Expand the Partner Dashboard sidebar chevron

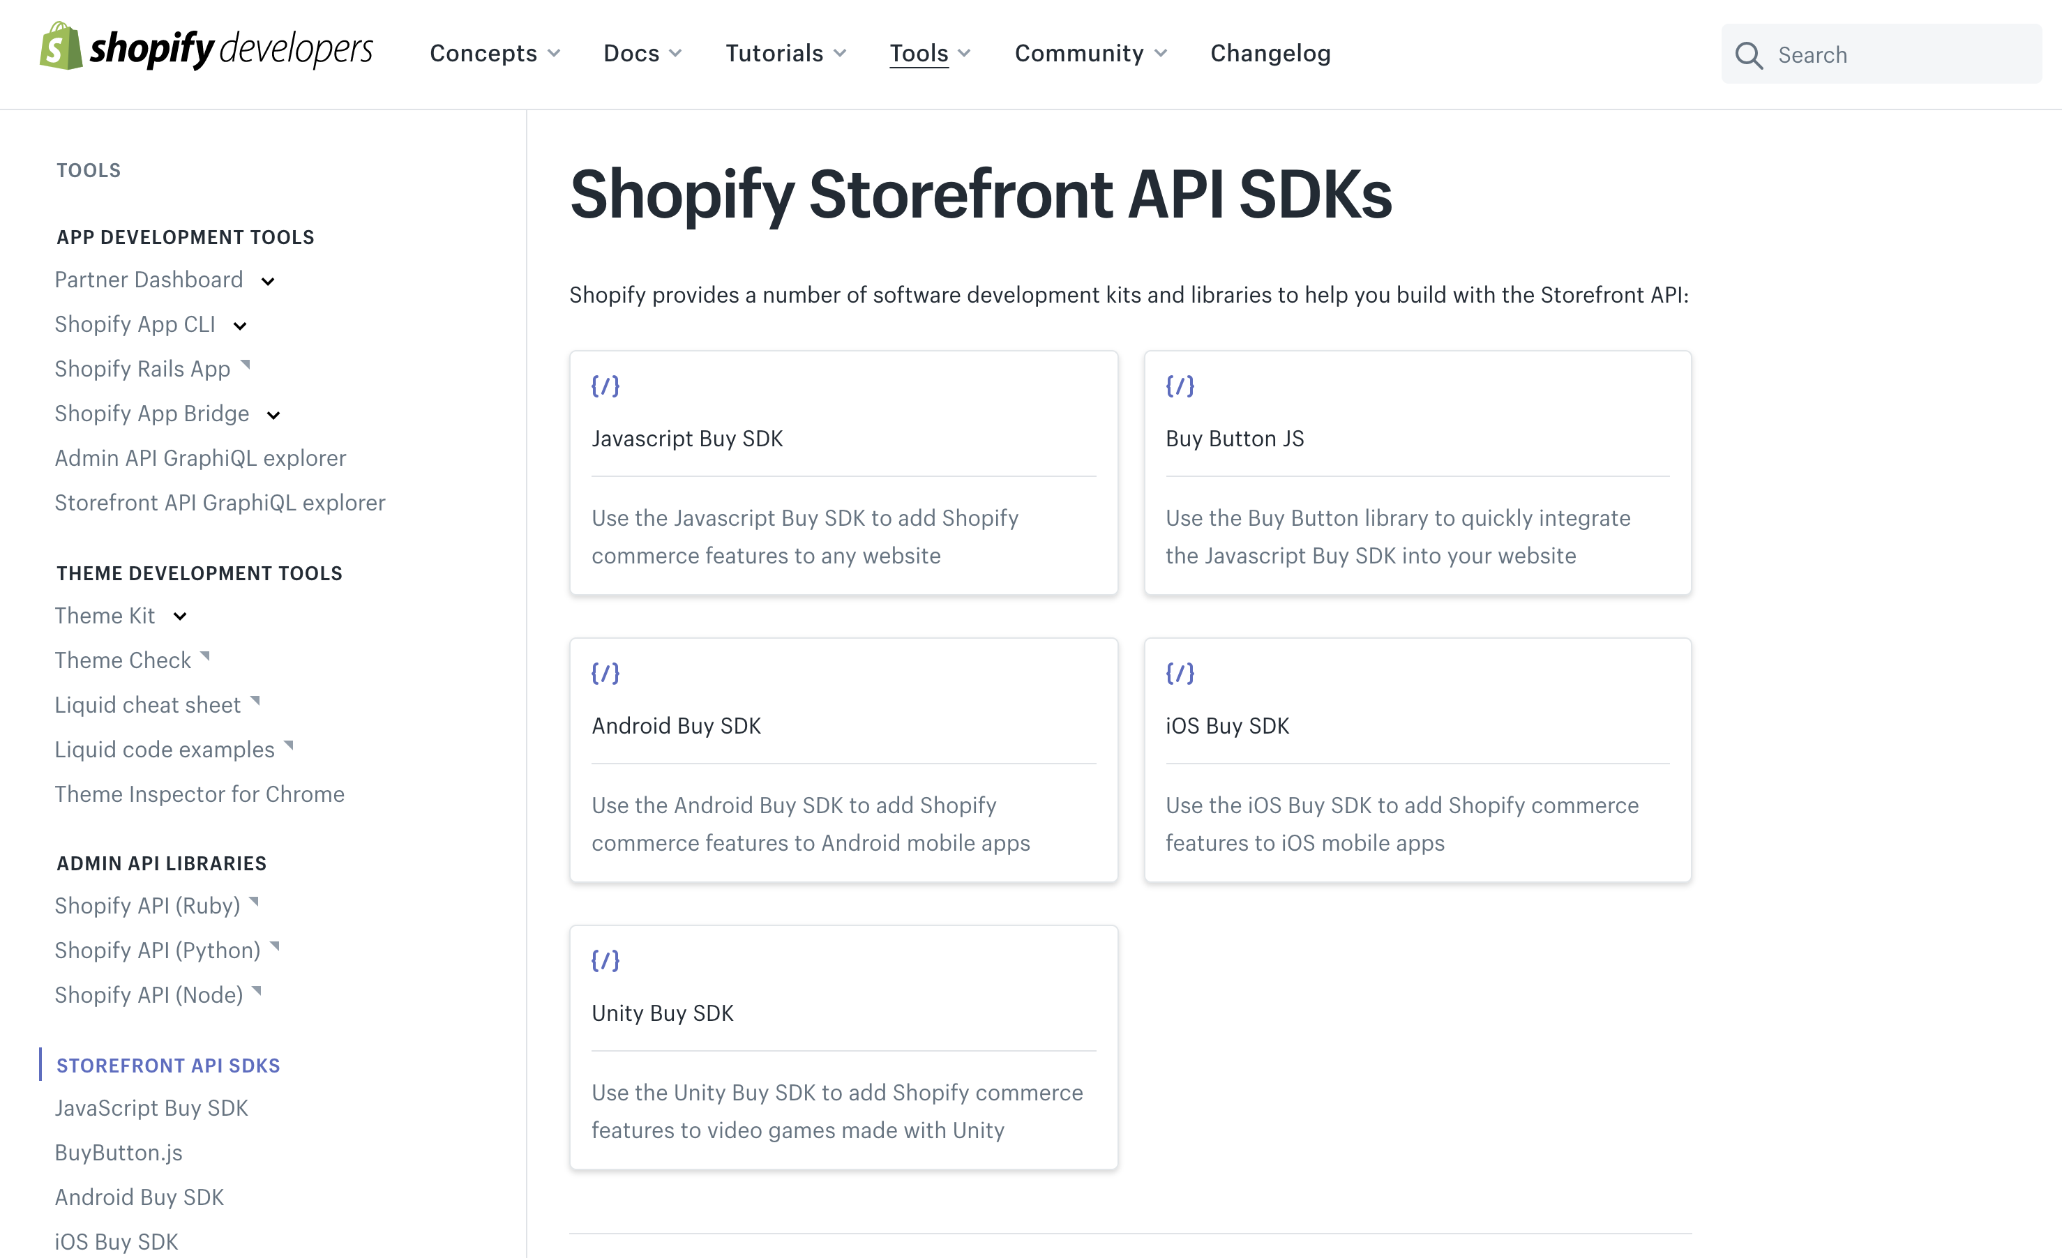(268, 281)
